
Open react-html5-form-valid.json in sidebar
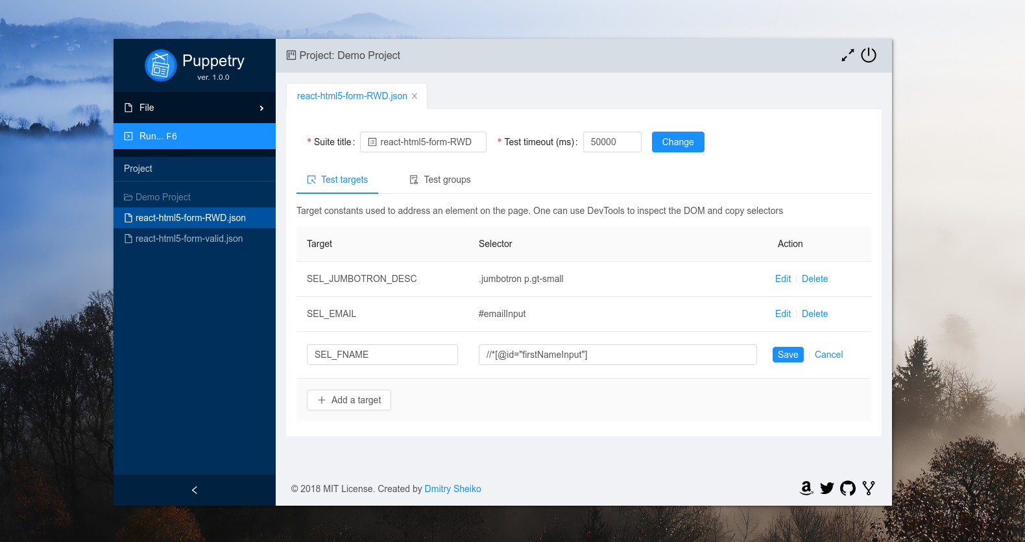[195, 239]
